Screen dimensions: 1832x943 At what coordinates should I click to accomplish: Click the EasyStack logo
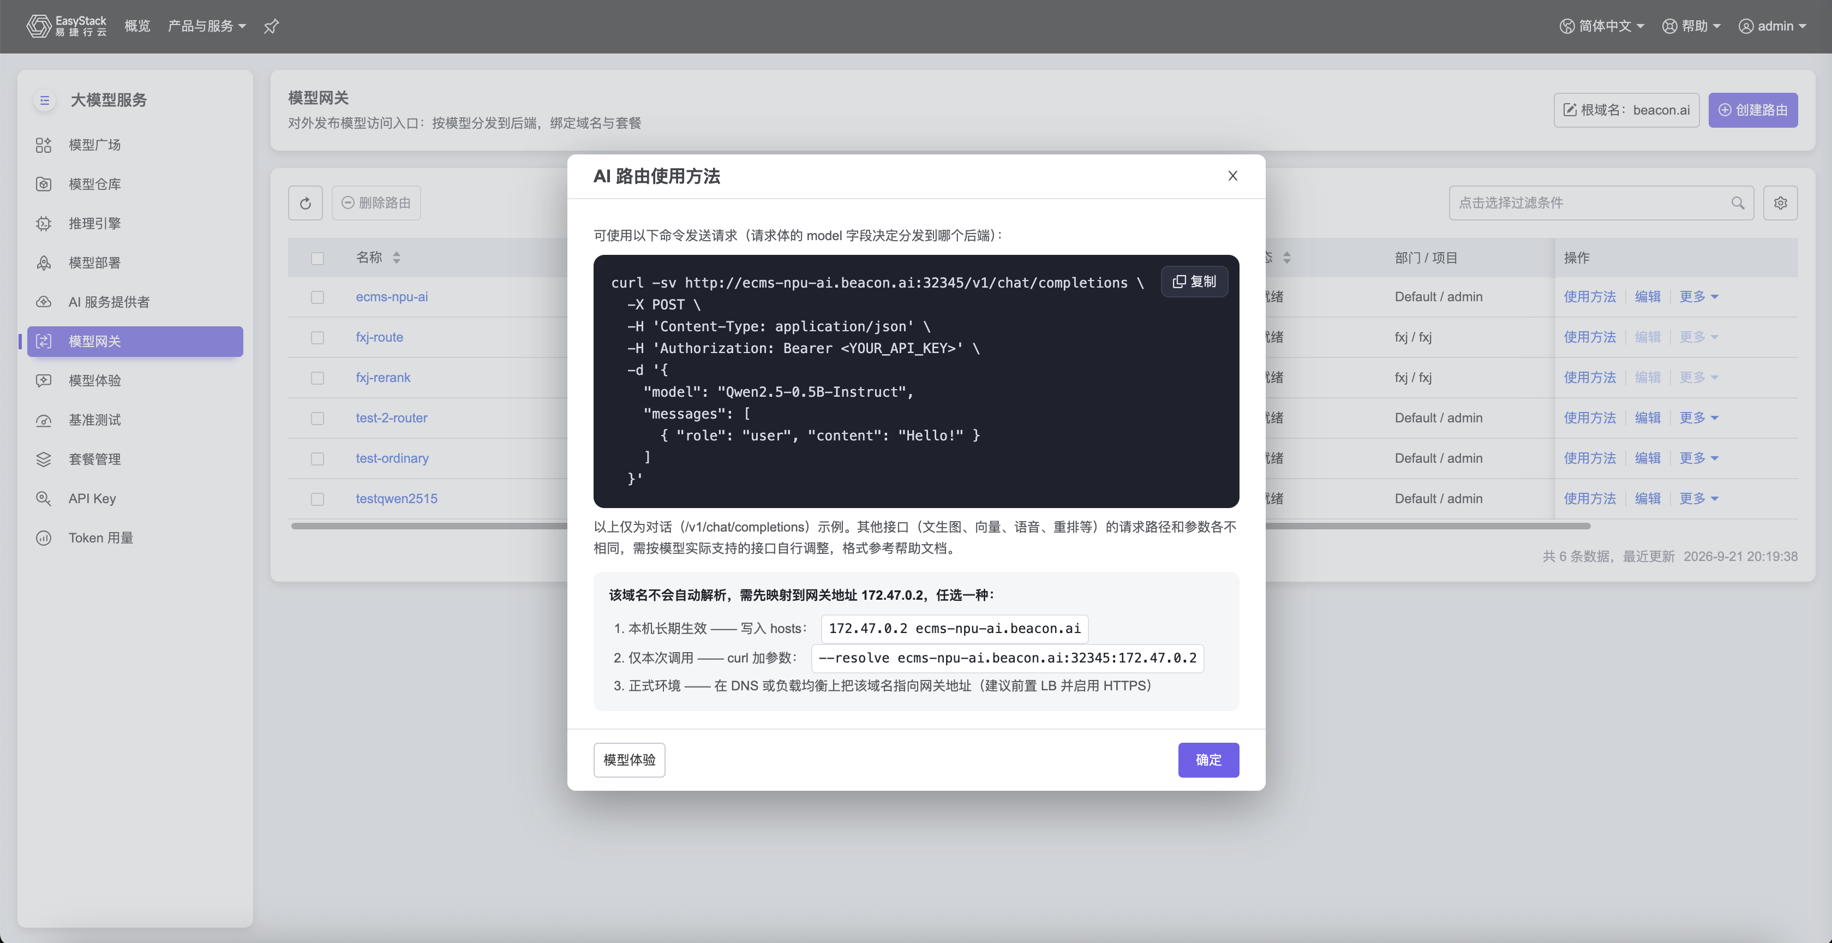(x=66, y=26)
